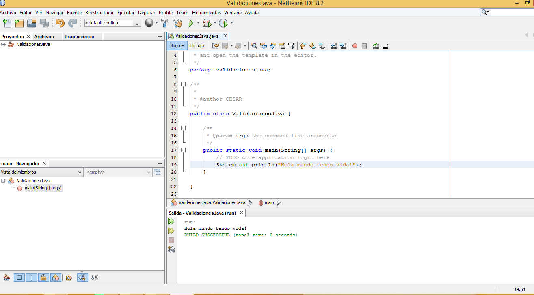
Task: Start macro recording red circle
Action: [355, 46]
